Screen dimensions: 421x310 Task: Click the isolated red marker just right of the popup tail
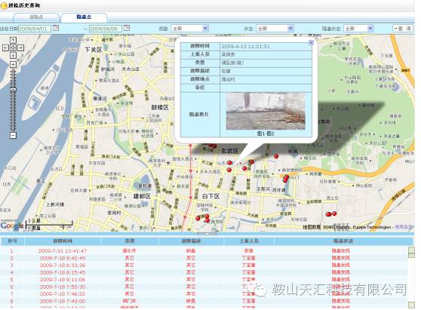click(276, 156)
